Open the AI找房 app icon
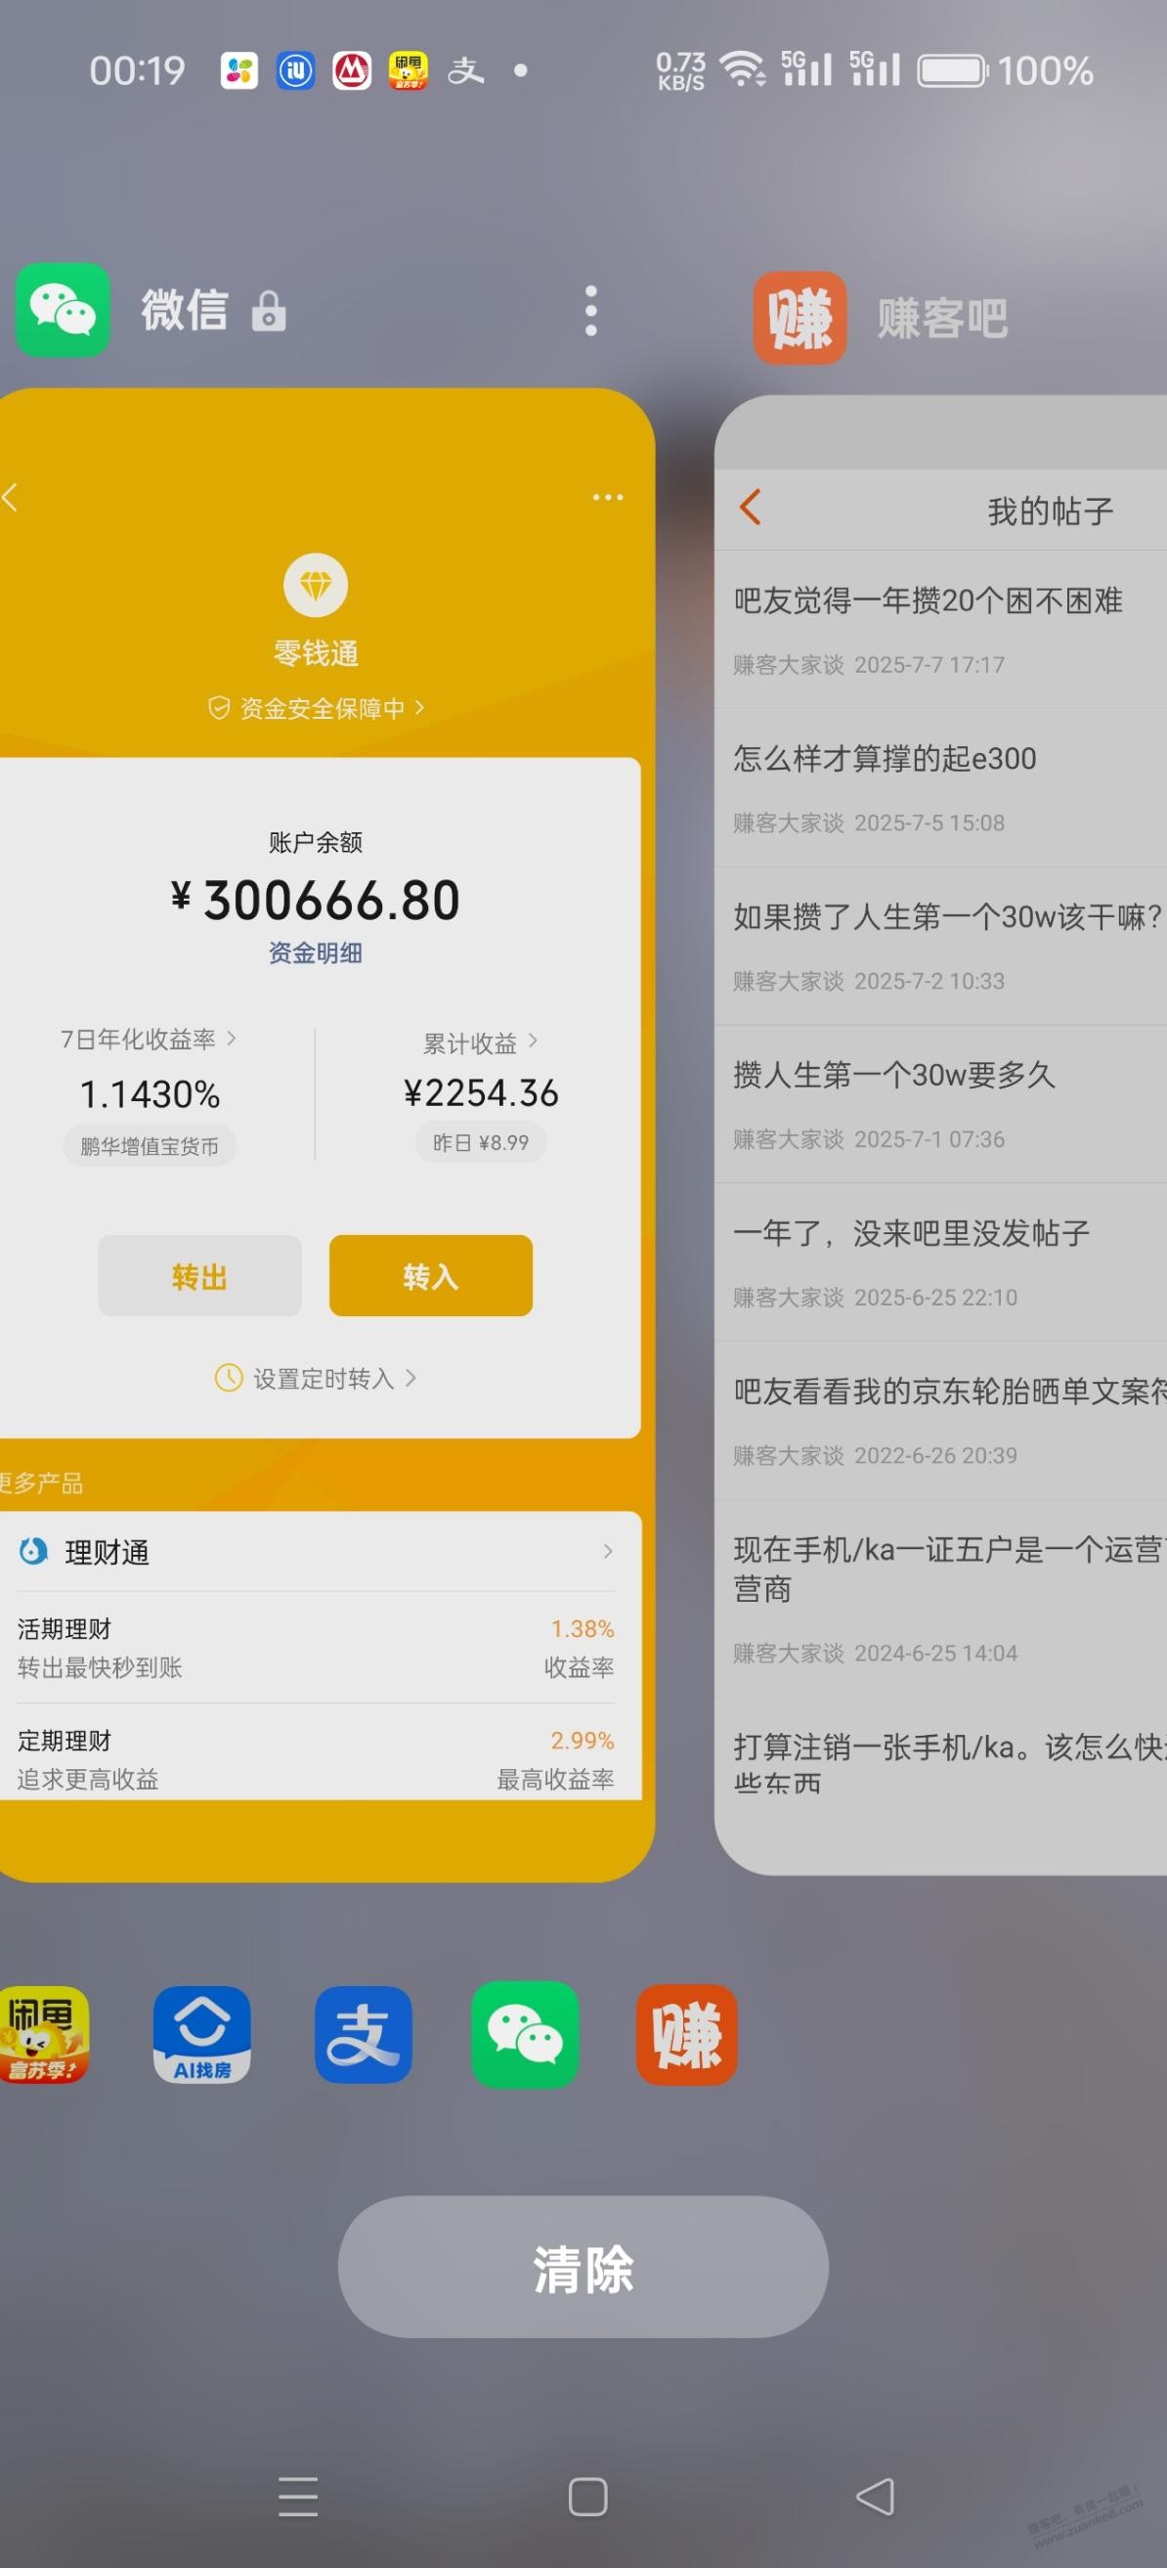 (x=201, y=2035)
